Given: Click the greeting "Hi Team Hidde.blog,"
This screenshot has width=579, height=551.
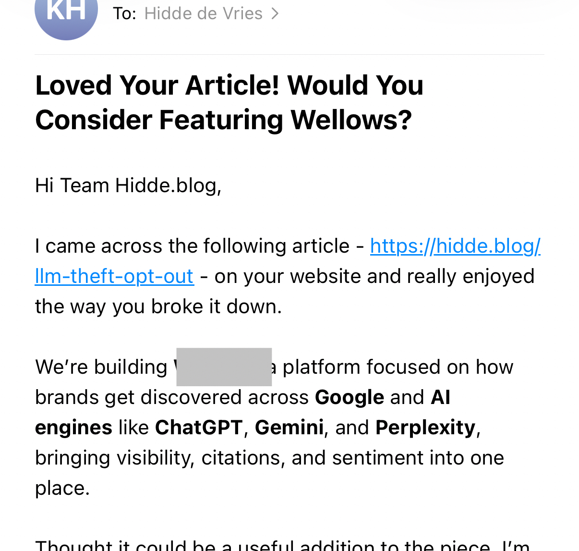Looking at the screenshot, I should pos(128,185).
